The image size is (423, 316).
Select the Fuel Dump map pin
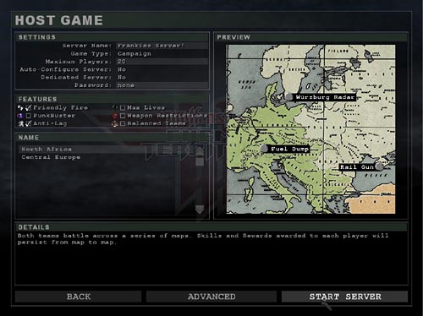point(264,149)
